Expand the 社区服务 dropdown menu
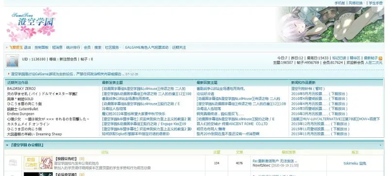 pyautogui.click(x=113, y=47)
